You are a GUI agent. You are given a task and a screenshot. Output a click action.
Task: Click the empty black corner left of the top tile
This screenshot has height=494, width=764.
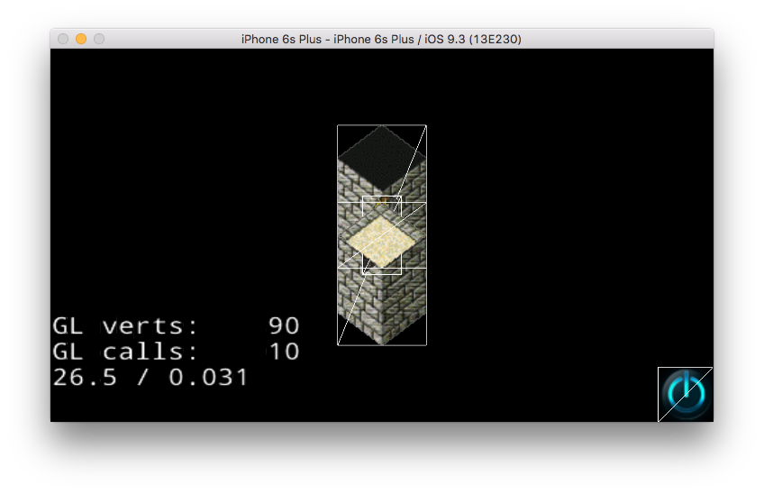pos(346,133)
